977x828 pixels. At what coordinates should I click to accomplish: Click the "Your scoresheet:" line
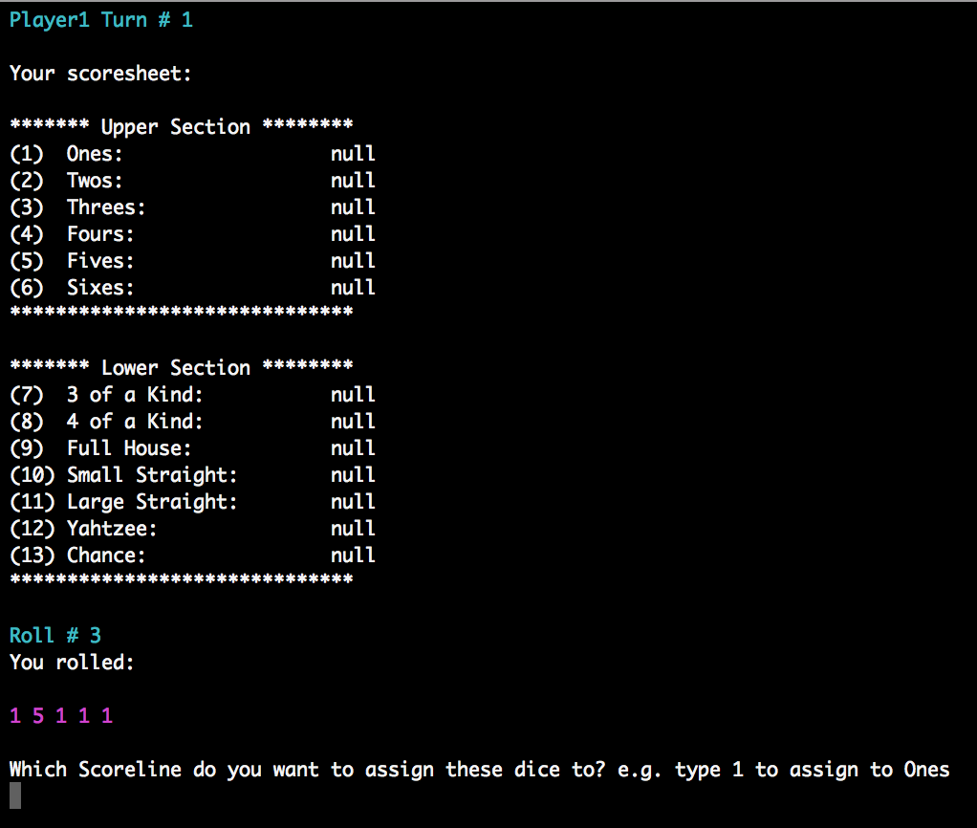pos(100,73)
